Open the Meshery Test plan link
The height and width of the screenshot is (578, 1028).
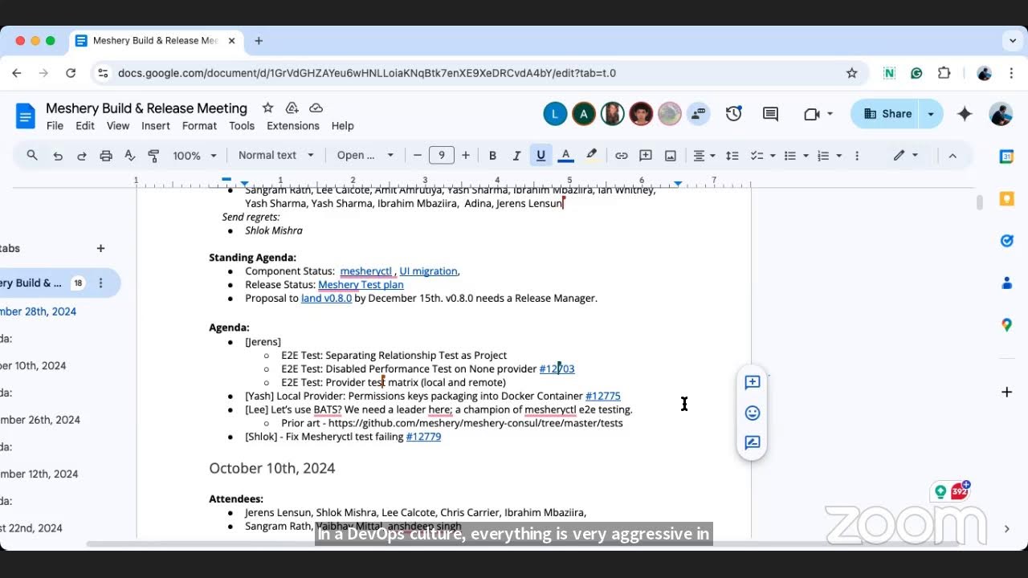[x=361, y=284]
